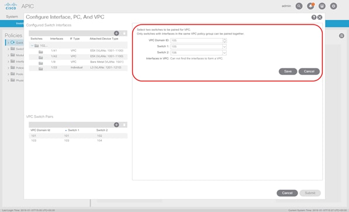Click the L3 (VLANs: 1201-1210) cell

(x=105, y=67)
